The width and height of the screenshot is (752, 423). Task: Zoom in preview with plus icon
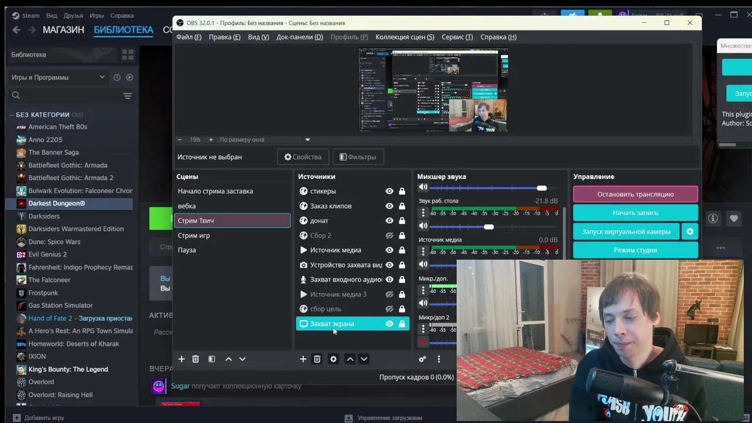pos(211,140)
